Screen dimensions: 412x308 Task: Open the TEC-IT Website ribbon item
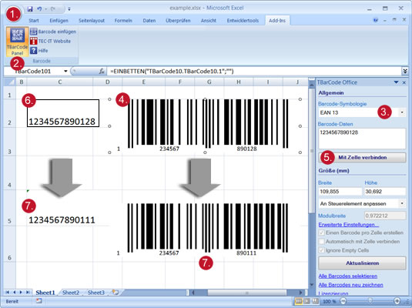point(50,41)
